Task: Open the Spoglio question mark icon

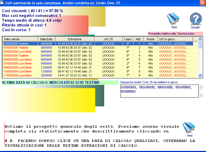Action: point(196,19)
